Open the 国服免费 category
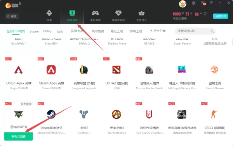233x146 pixels. point(77,31)
